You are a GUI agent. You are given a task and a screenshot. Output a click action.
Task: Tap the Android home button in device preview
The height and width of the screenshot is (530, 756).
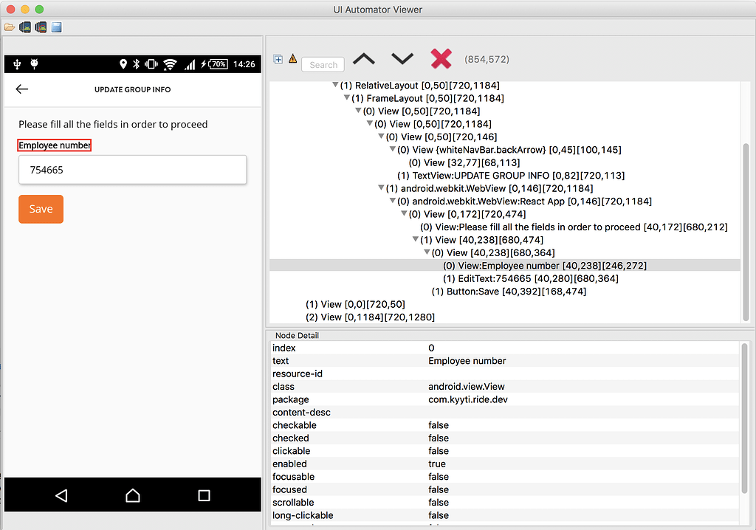click(132, 495)
